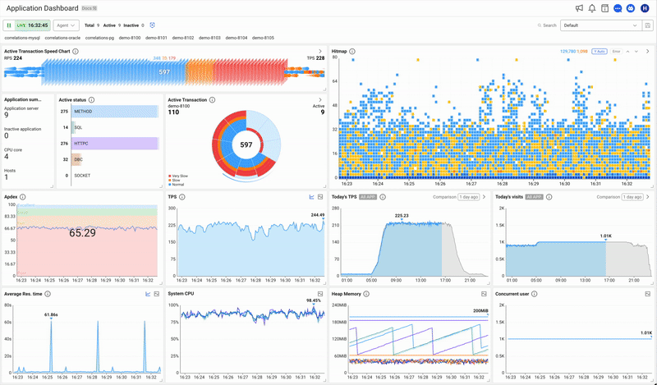
Task: Open announcements via the megaphone icon
Action: pyautogui.click(x=579, y=8)
